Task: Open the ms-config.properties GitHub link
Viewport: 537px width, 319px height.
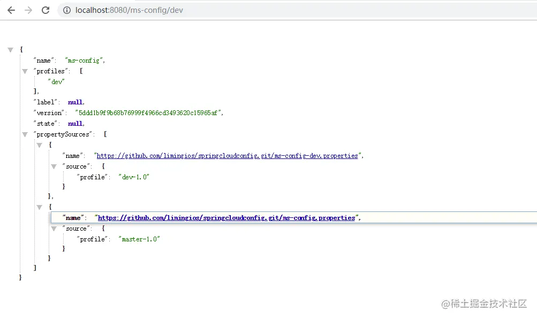Action: 226,218
